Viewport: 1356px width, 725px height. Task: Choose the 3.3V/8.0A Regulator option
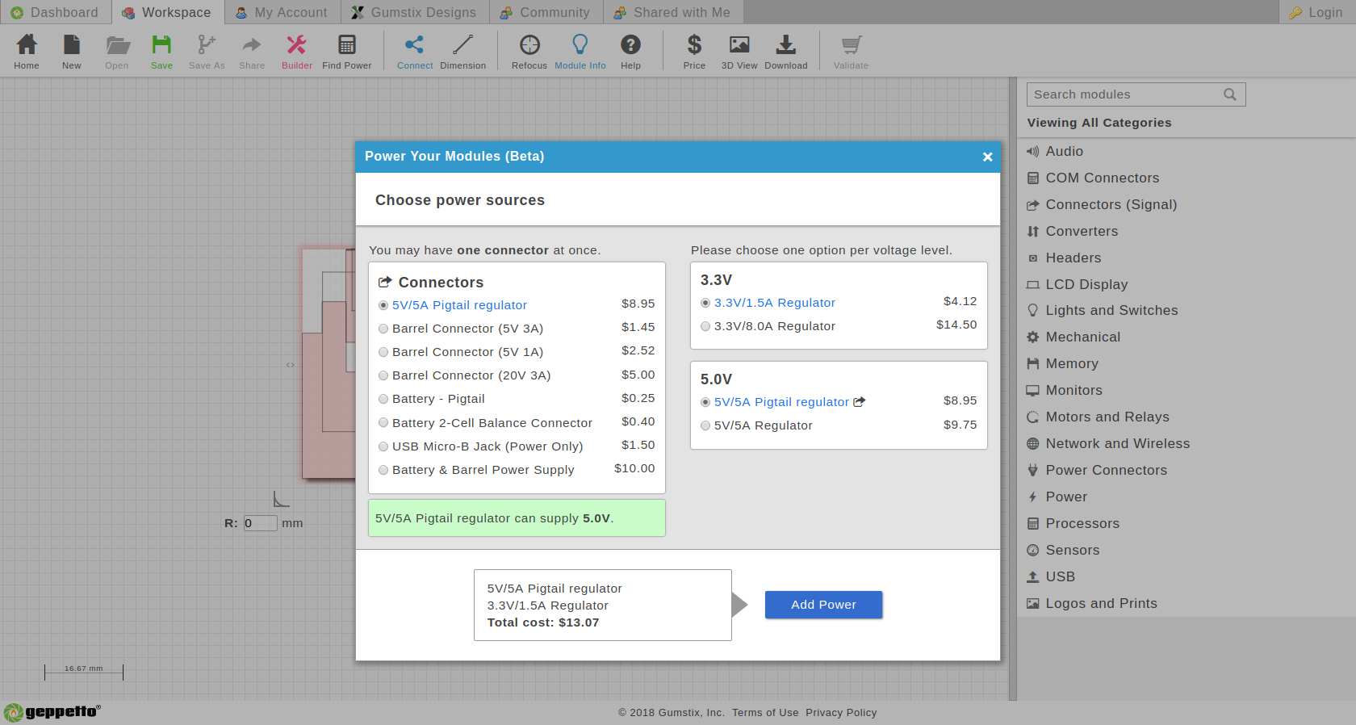705,326
